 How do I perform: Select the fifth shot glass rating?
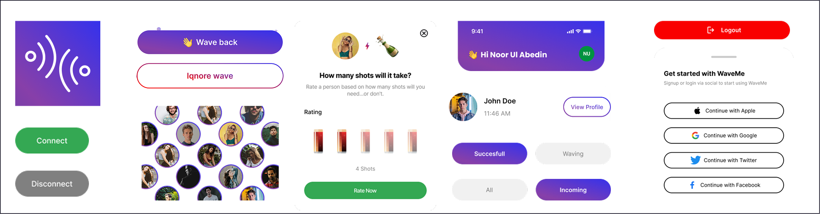[412, 141]
